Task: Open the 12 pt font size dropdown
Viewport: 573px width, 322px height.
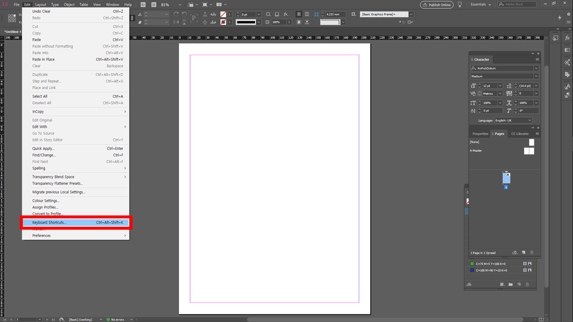Action: coord(500,86)
